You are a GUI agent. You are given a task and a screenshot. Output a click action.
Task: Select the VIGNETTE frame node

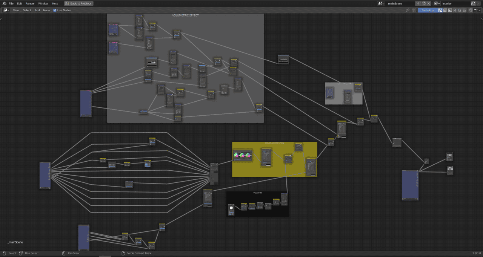pyautogui.click(x=258, y=193)
